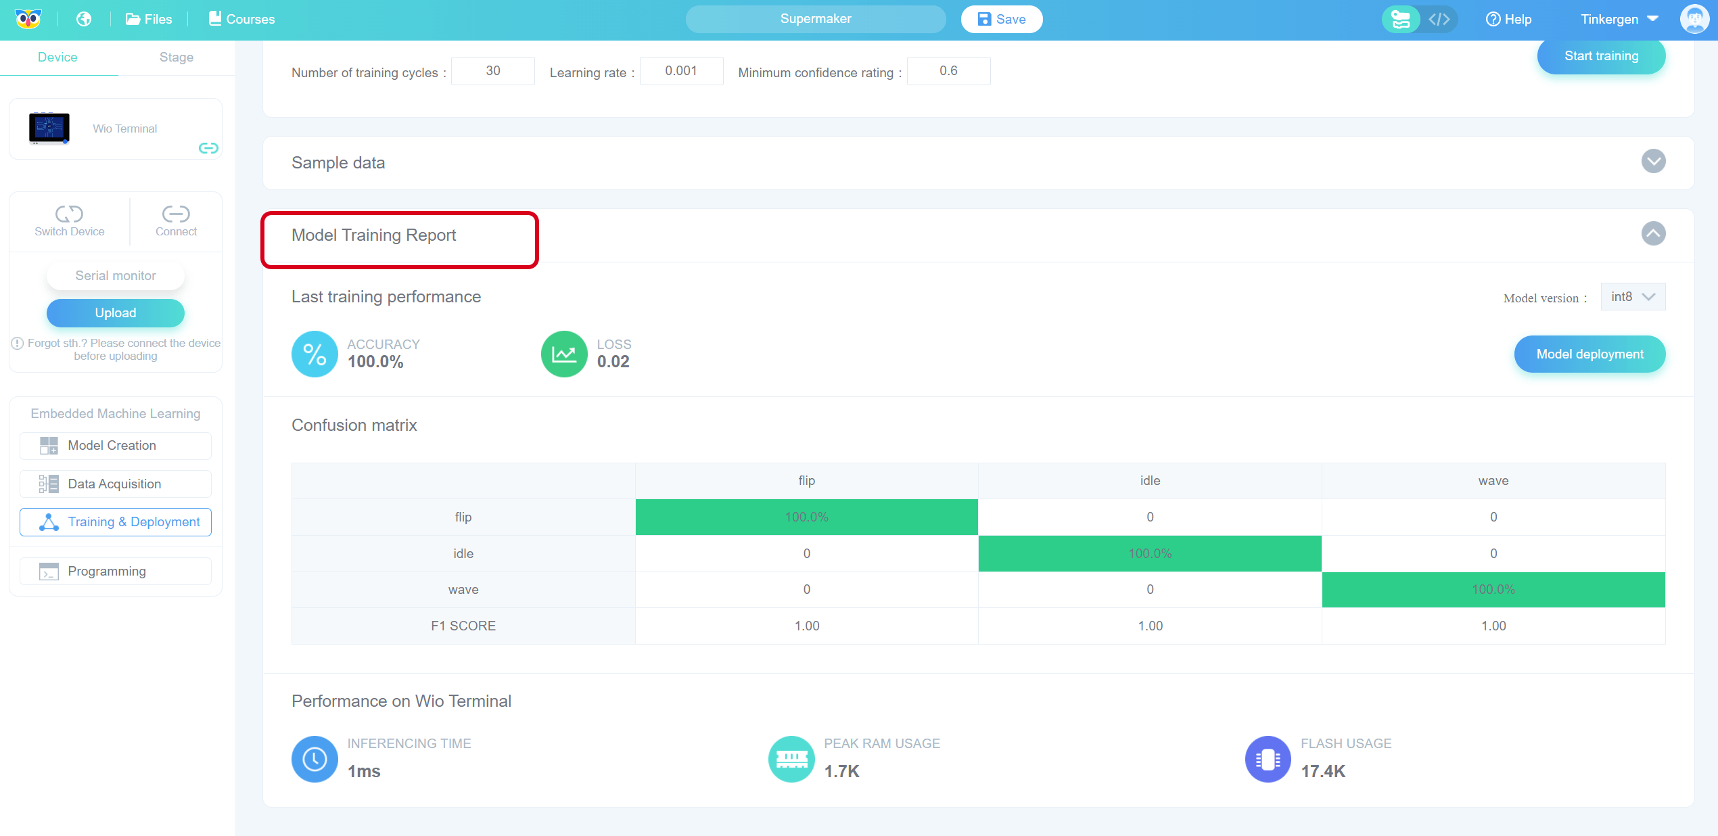1718x836 pixels.
Task: Click the link icon on Wio Terminal card
Action: [x=208, y=148]
